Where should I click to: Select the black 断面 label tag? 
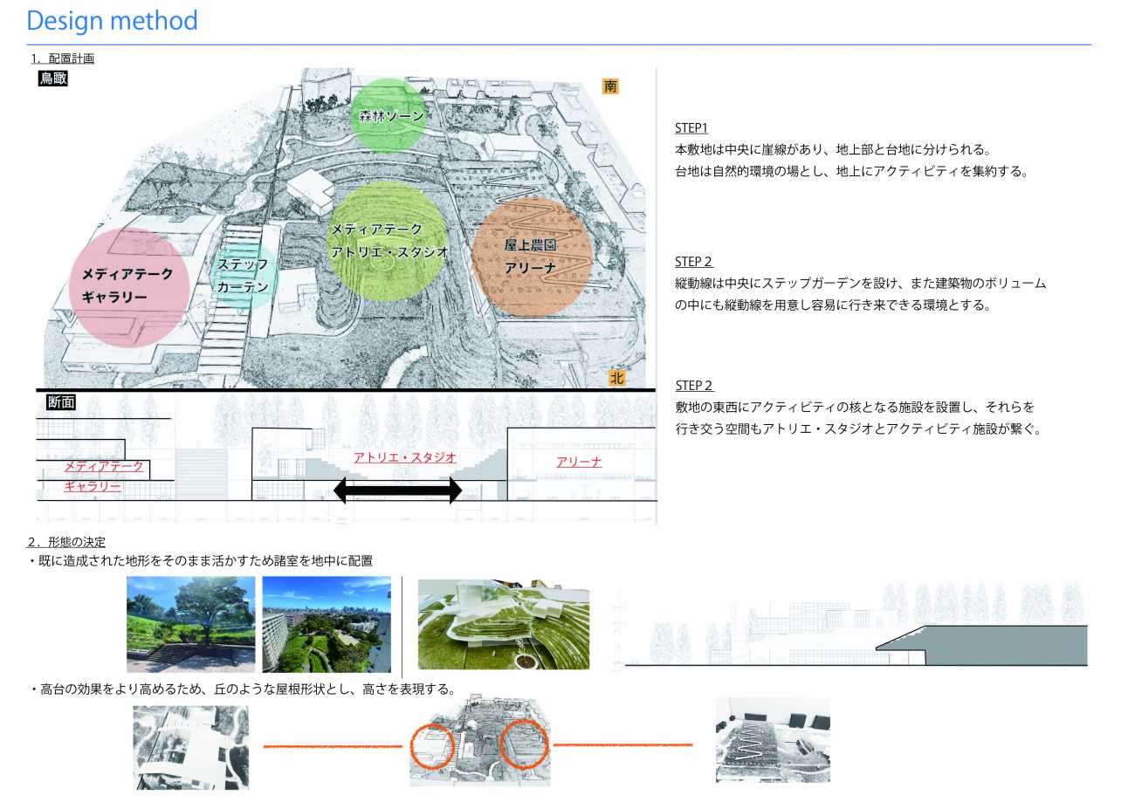point(62,402)
